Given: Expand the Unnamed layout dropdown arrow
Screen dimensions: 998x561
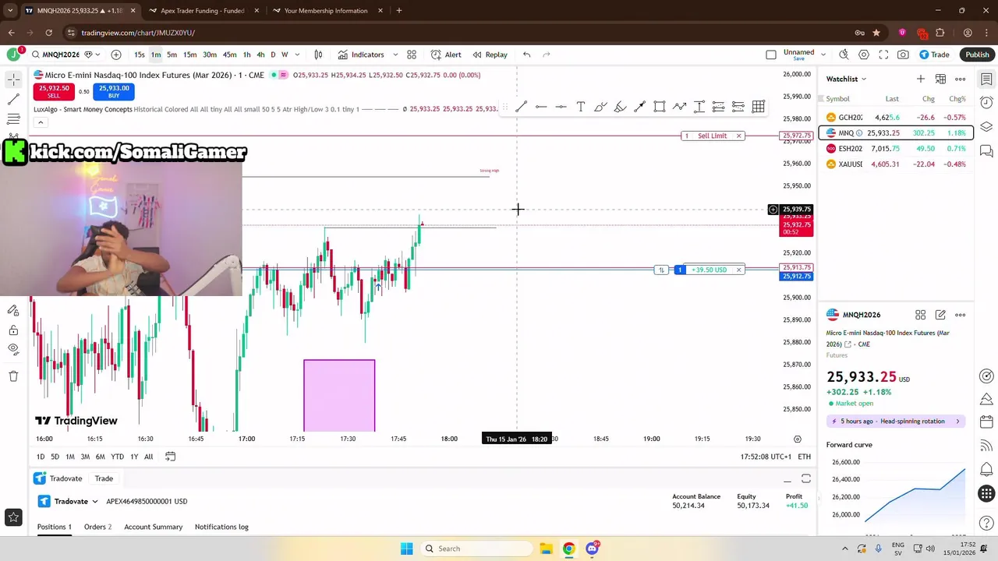Looking at the screenshot, I should (823, 55).
